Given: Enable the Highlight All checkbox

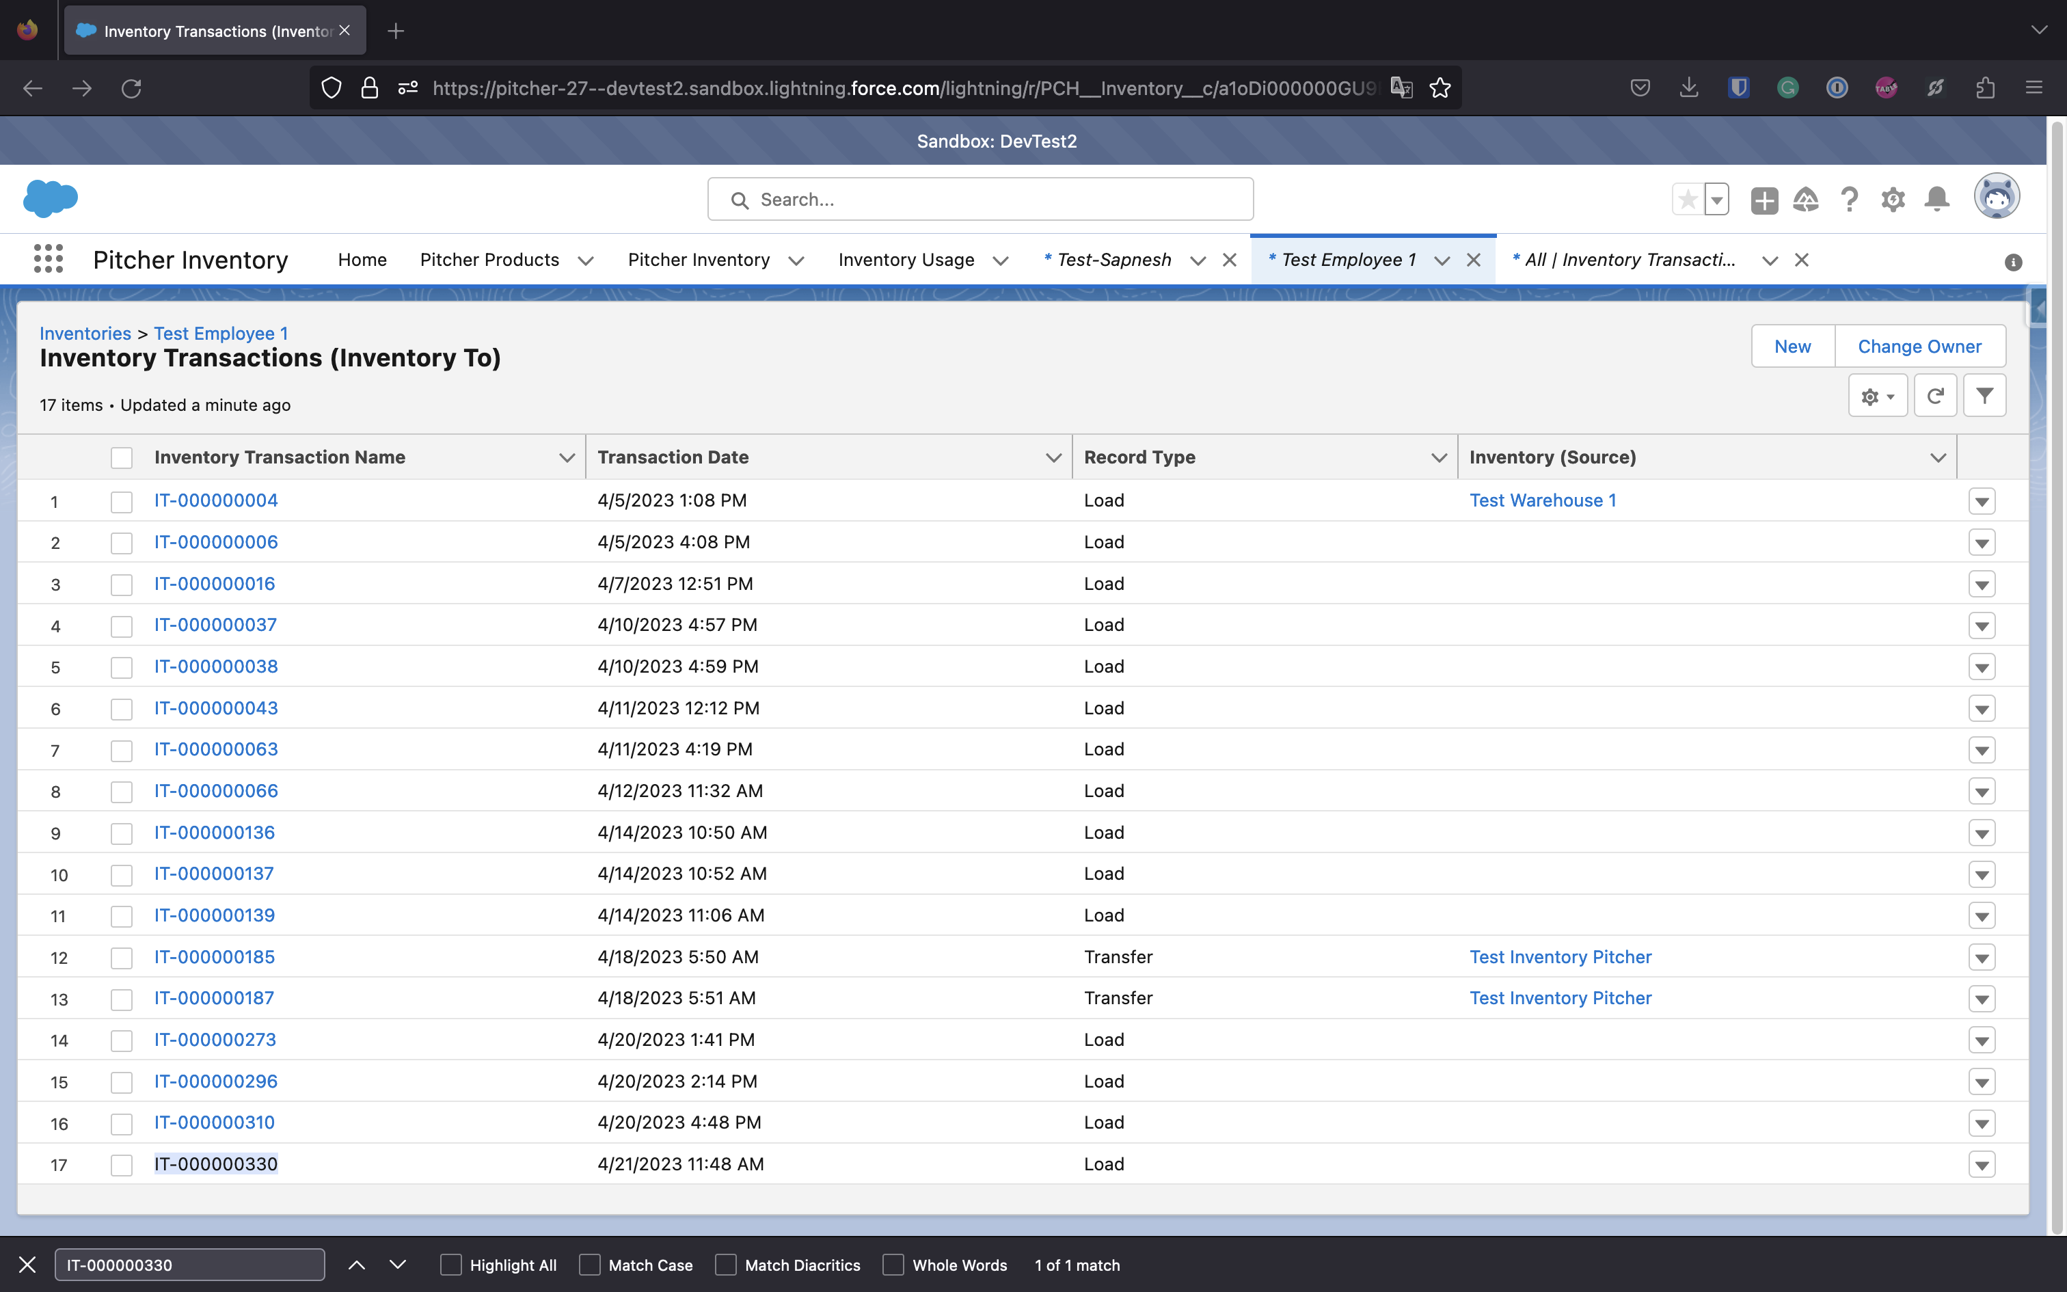Looking at the screenshot, I should [x=451, y=1265].
